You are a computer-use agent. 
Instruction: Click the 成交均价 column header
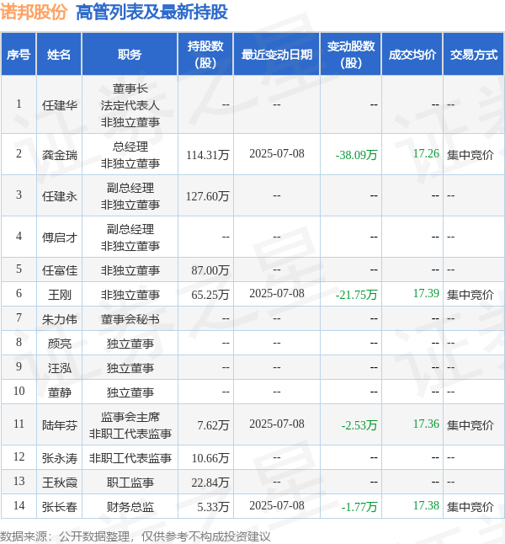pos(412,55)
